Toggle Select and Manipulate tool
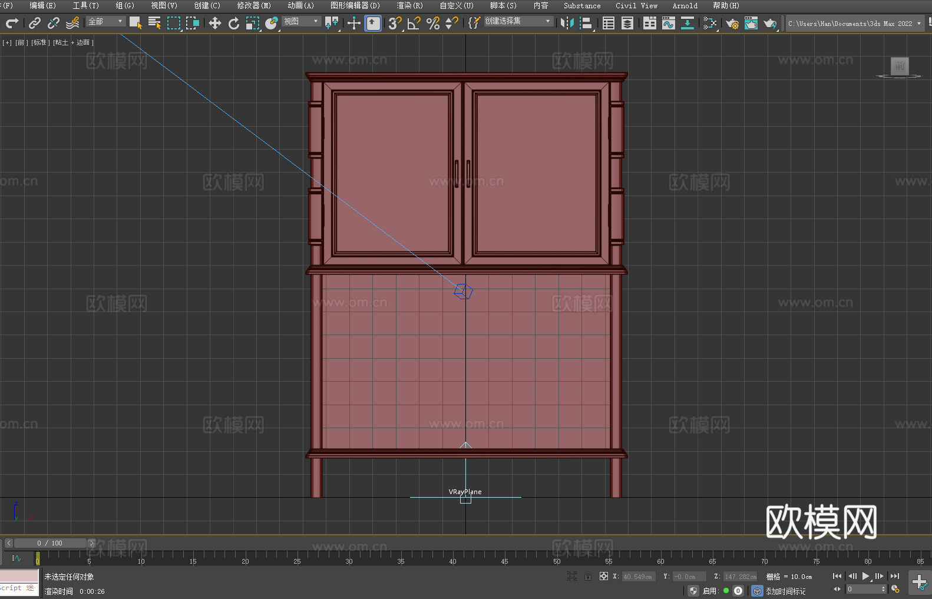The height and width of the screenshot is (599, 932). pyautogui.click(x=353, y=23)
